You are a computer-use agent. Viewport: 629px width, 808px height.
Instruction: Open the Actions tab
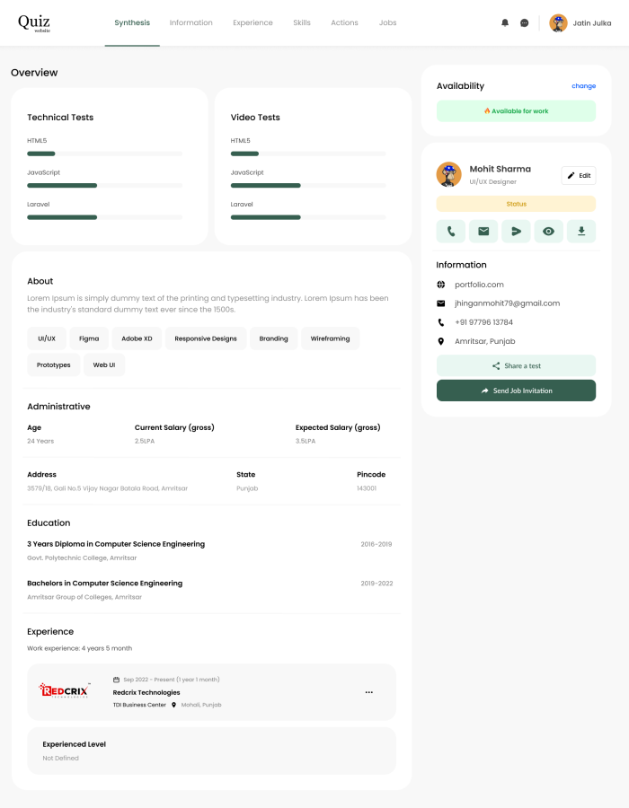point(344,22)
